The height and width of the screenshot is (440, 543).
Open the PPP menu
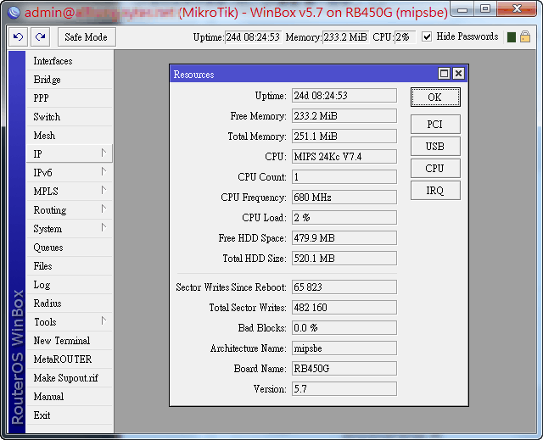[70, 97]
